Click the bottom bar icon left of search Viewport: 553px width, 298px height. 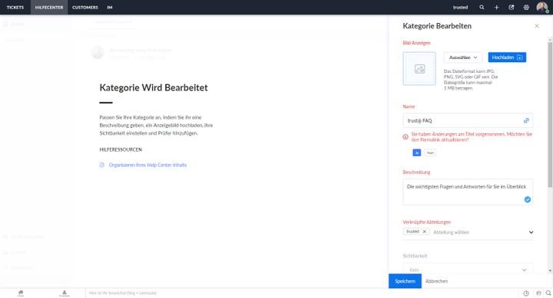(x=538, y=293)
